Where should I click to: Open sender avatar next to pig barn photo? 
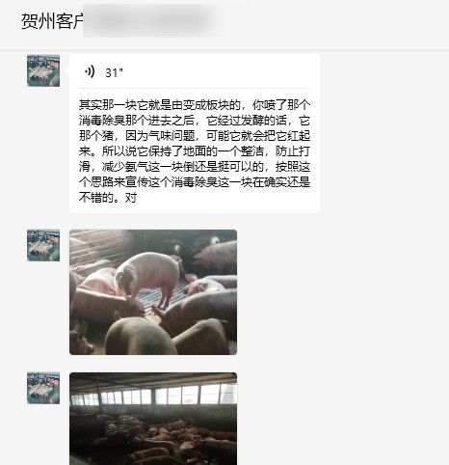click(x=43, y=388)
